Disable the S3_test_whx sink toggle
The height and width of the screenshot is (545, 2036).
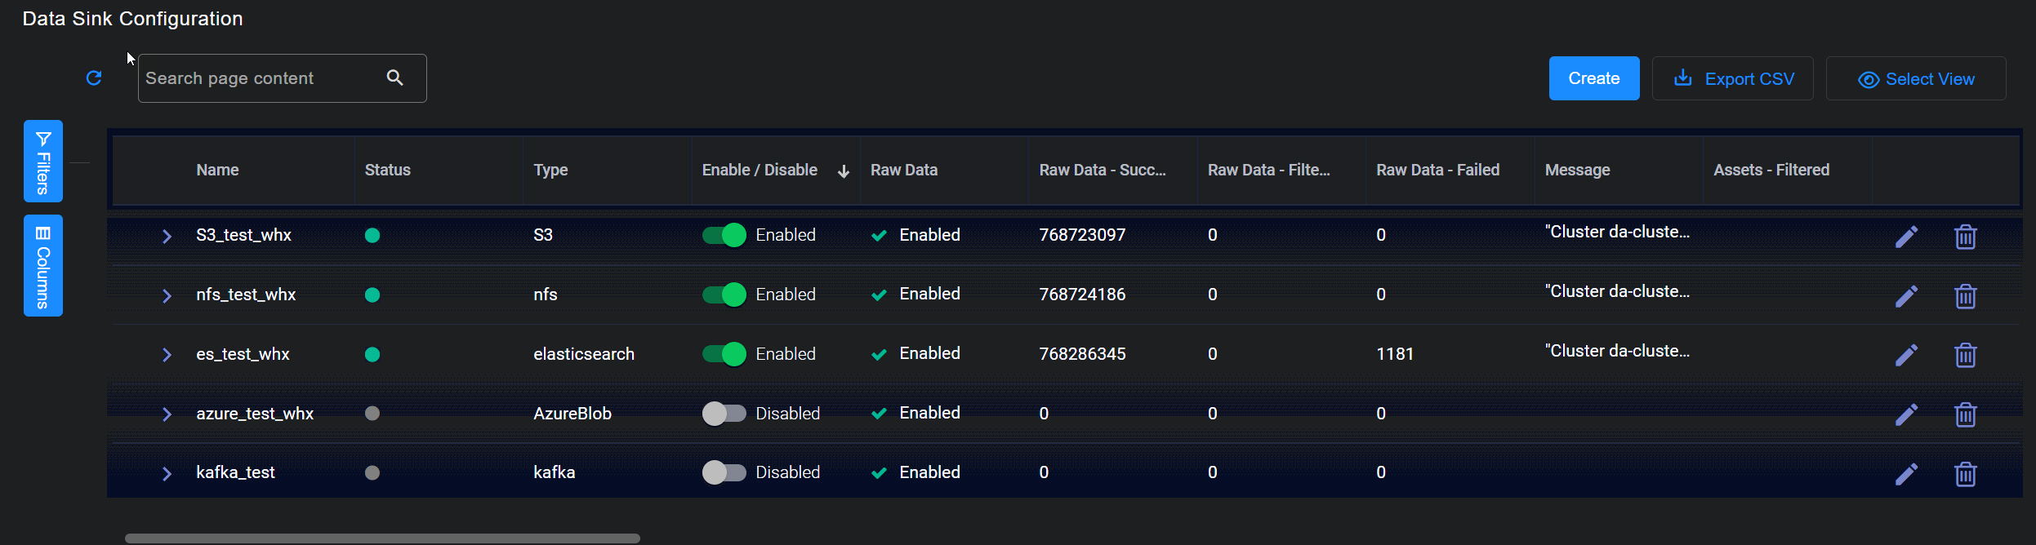coord(724,235)
